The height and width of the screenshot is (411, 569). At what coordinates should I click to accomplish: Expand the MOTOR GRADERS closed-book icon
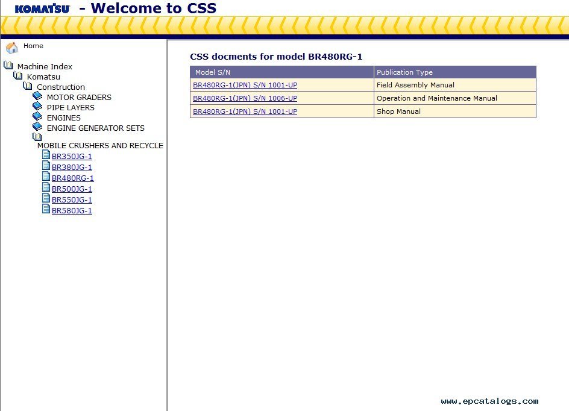(x=37, y=96)
